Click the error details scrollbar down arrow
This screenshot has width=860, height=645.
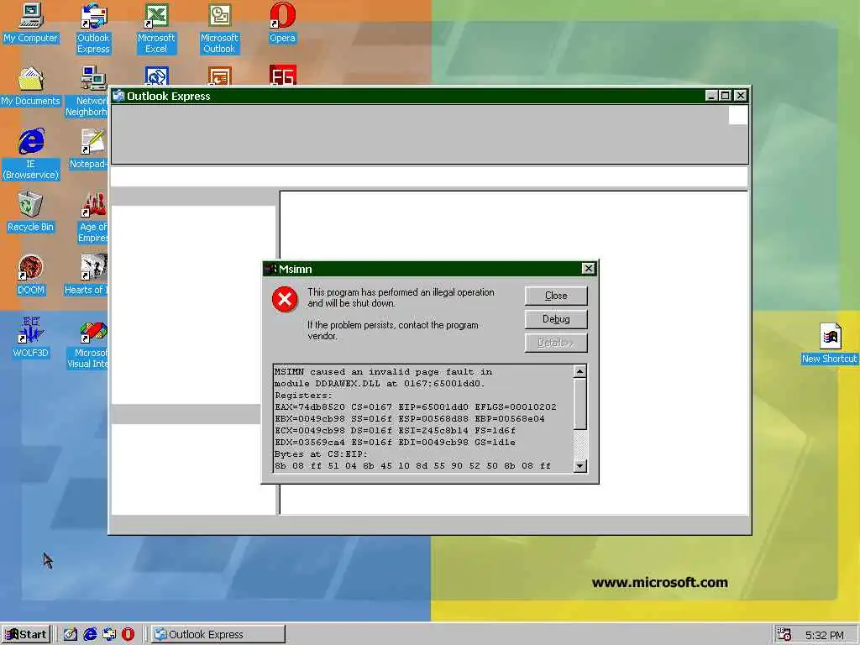(579, 466)
